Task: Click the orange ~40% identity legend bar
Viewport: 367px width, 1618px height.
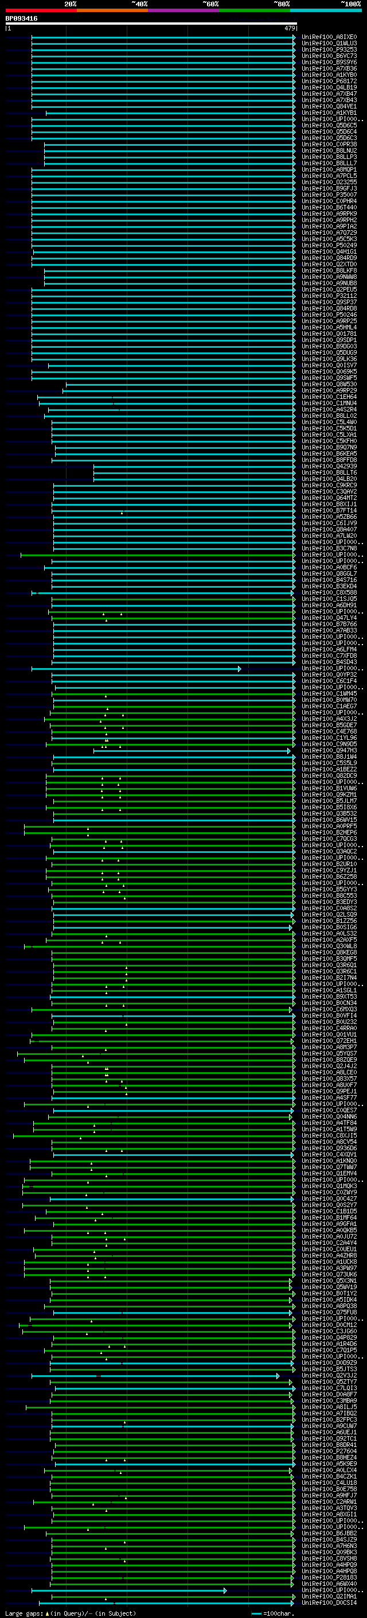Action: coord(112,10)
